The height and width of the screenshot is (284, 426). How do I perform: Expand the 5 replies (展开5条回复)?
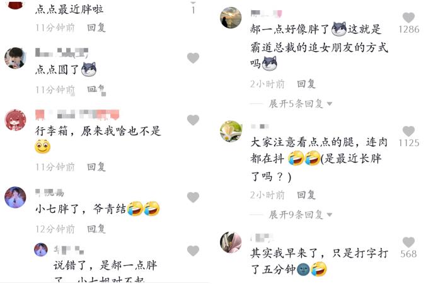pyautogui.click(x=300, y=104)
